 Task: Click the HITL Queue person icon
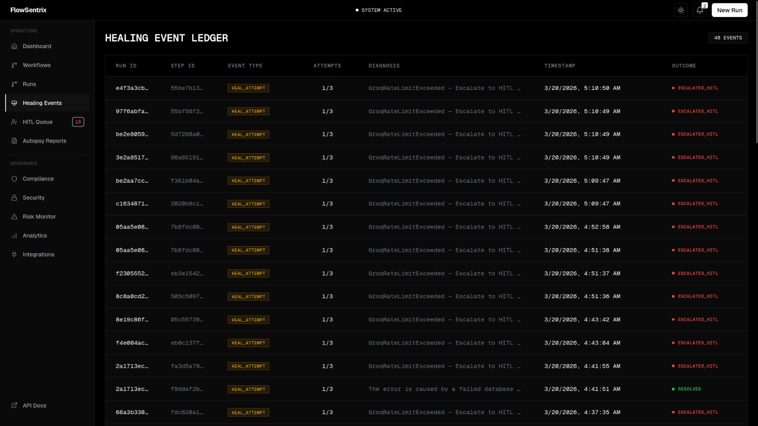pos(14,122)
